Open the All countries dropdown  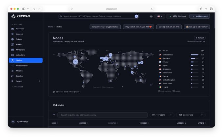coord(191,115)
